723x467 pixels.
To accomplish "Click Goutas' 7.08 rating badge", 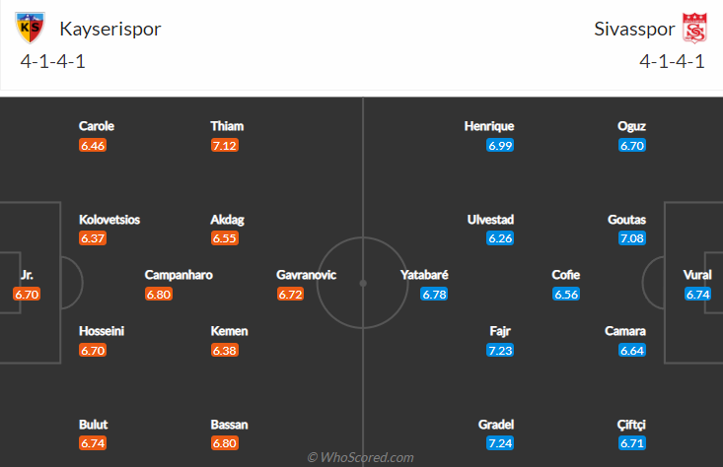I will click(x=631, y=238).
